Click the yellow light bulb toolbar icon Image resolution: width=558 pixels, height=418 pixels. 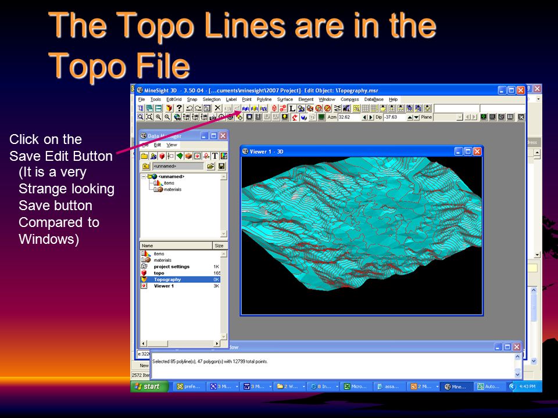(x=284, y=117)
